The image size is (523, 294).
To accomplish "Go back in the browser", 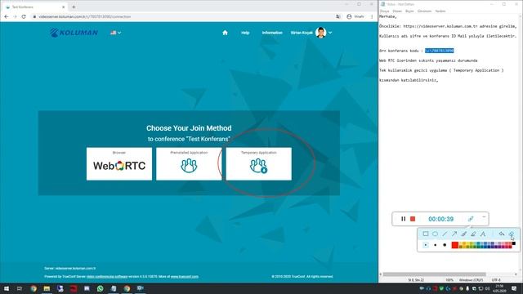I will click(x=7, y=16).
